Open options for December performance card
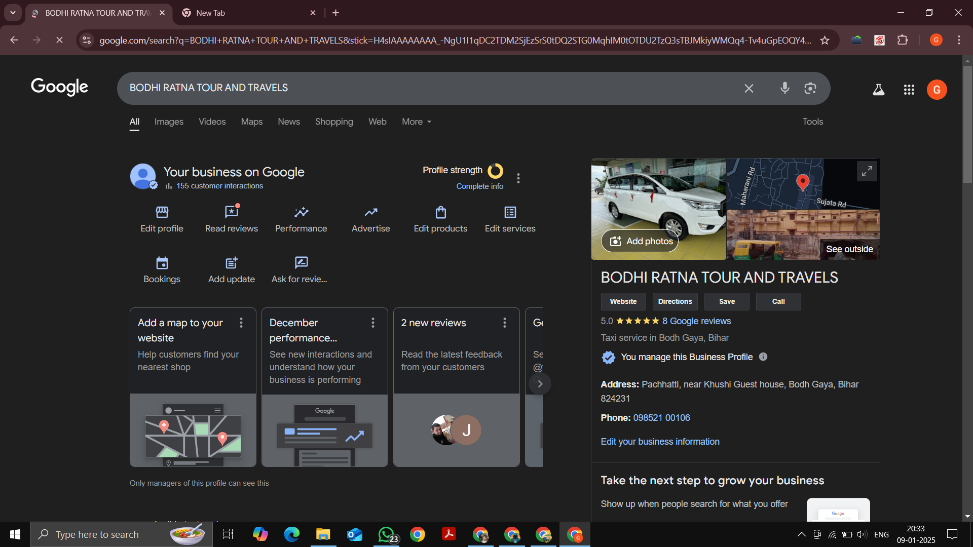 (x=373, y=323)
